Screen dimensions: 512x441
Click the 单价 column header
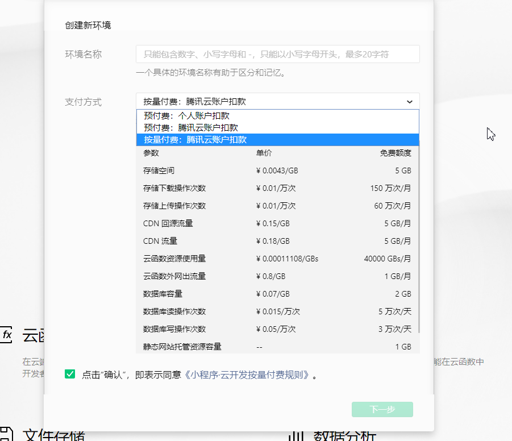[264, 153]
